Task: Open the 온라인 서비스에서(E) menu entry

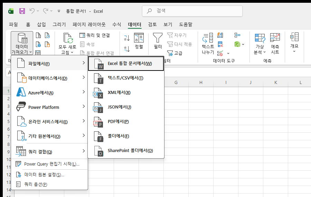Action: [49, 122]
